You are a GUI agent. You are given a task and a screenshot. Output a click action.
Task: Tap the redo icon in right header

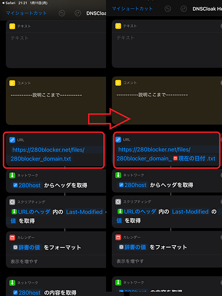click(x=183, y=9)
